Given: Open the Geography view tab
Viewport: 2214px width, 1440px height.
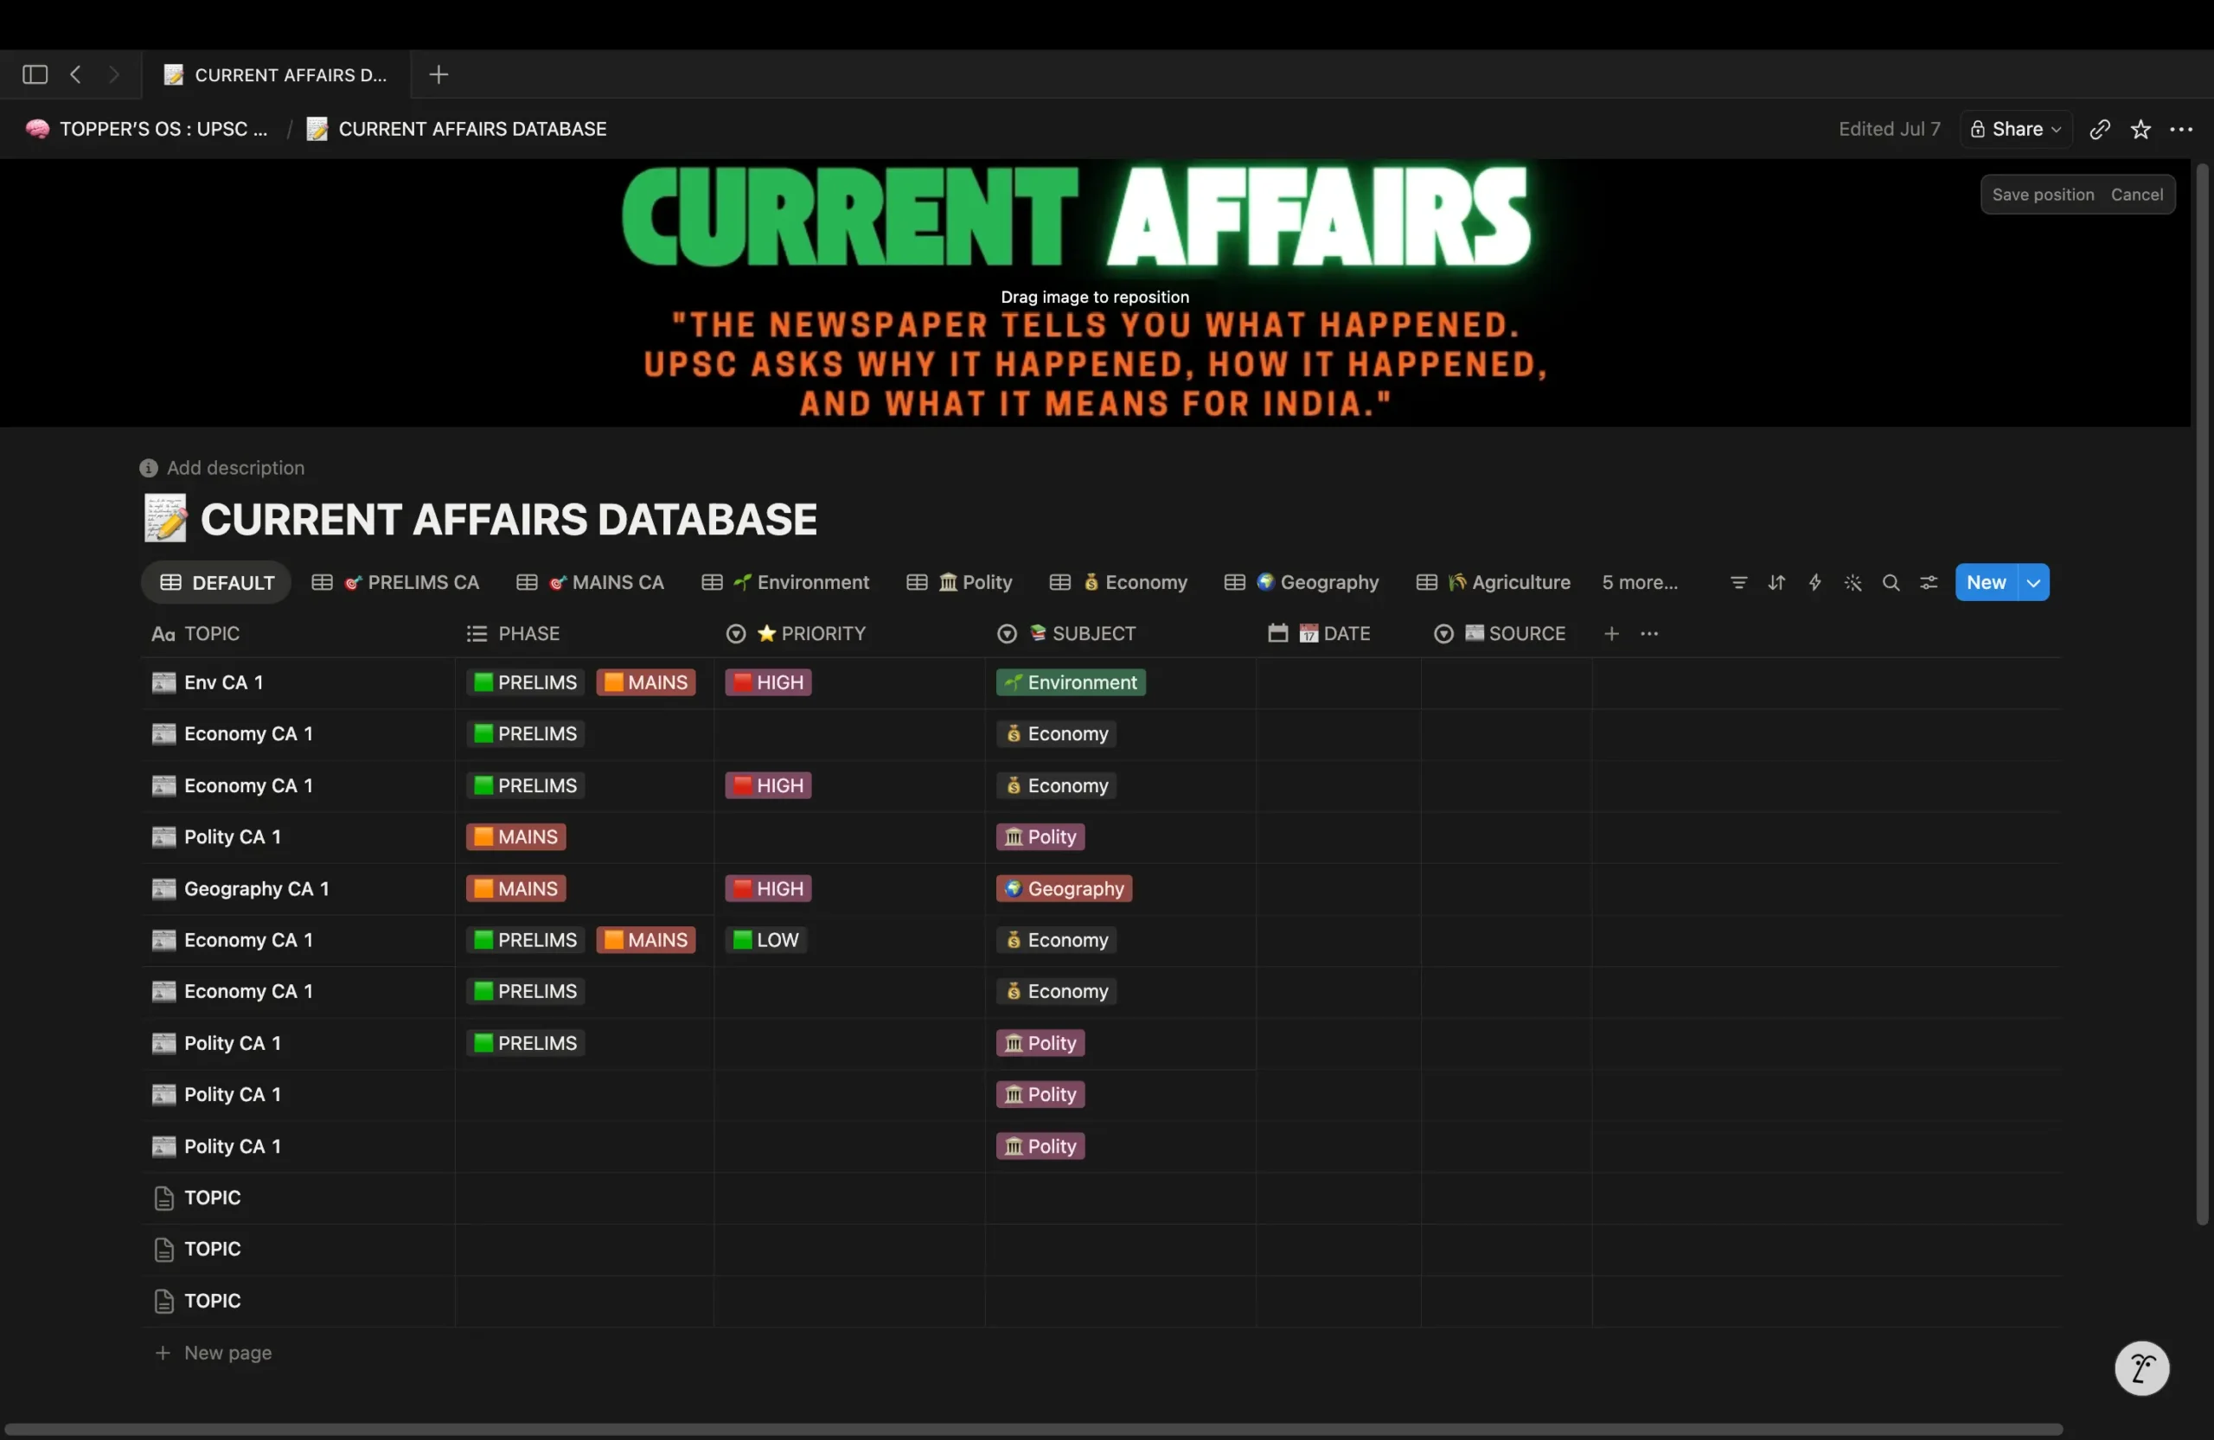Looking at the screenshot, I should click(1302, 582).
